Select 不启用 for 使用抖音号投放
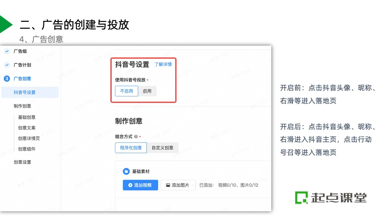This screenshot has width=383, height=215. (x=127, y=91)
